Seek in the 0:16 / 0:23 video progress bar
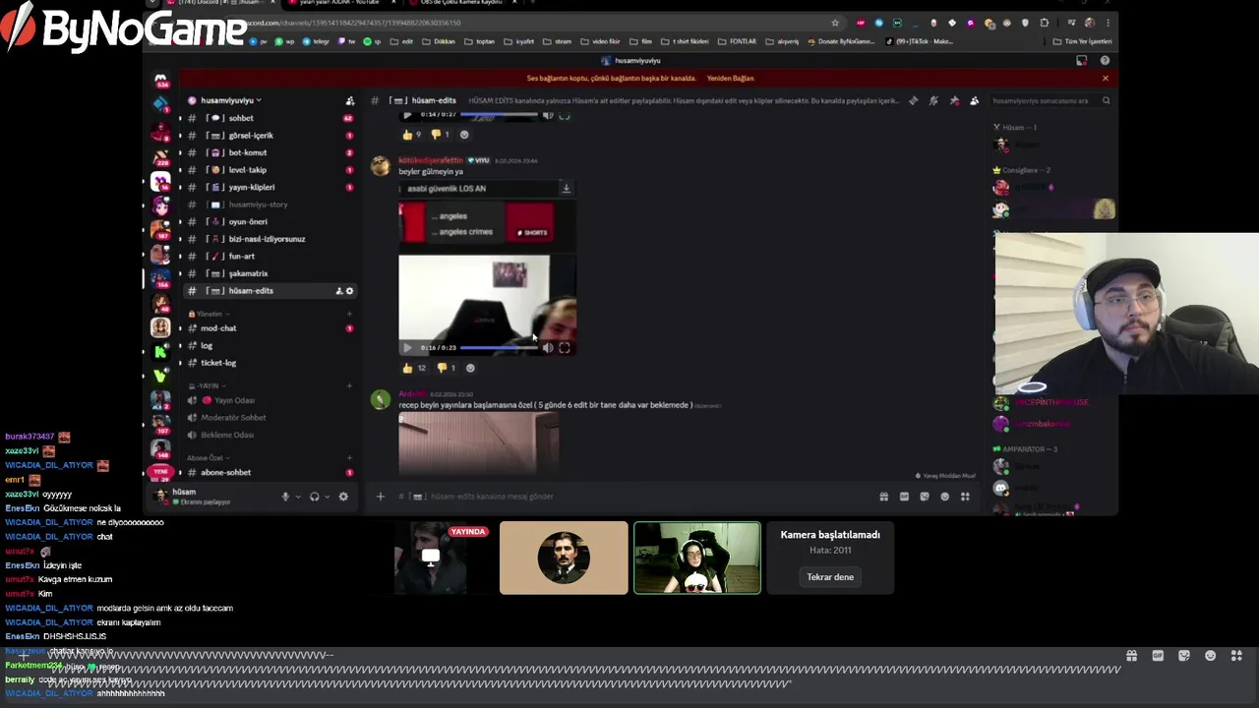1259x708 pixels. [x=499, y=347]
